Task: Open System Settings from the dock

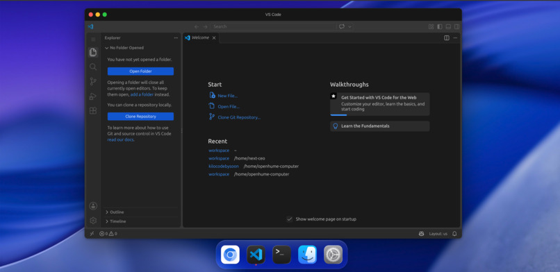Action: [333, 255]
